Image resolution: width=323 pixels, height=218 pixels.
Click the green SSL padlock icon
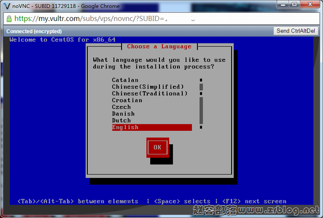[9, 19]
